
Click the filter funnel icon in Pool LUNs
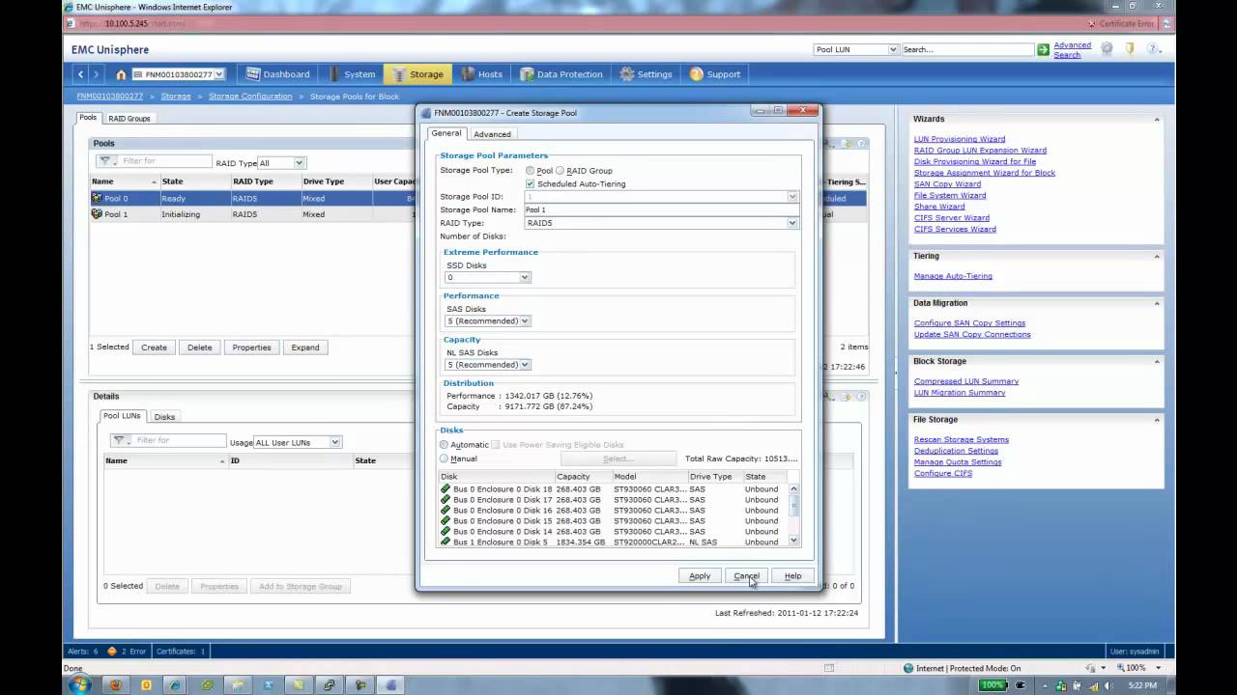(120, 440)
